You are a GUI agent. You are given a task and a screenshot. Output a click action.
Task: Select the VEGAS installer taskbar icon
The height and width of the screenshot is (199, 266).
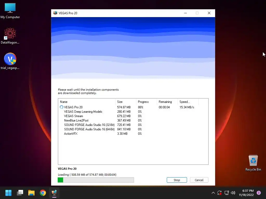click(54, 193)
